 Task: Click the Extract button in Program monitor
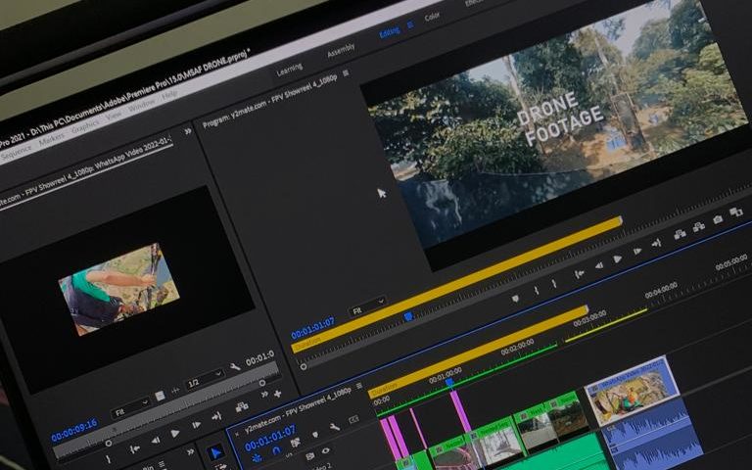pyautogui.click(x=699, y=227)
